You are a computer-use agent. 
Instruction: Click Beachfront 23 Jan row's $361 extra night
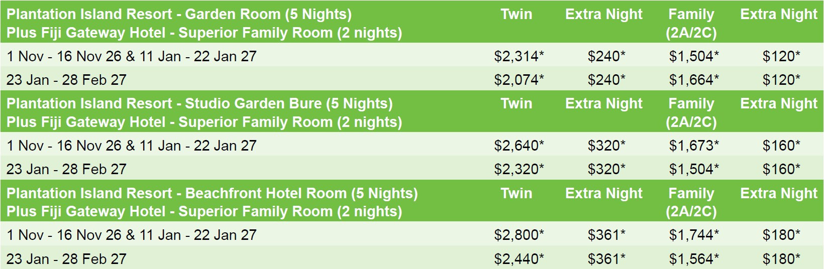point(606,259)
